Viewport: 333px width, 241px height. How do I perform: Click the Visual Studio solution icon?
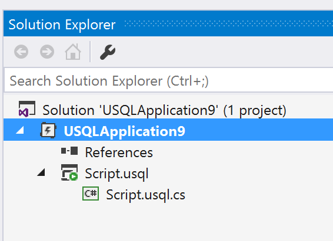(x=26, y=109)
